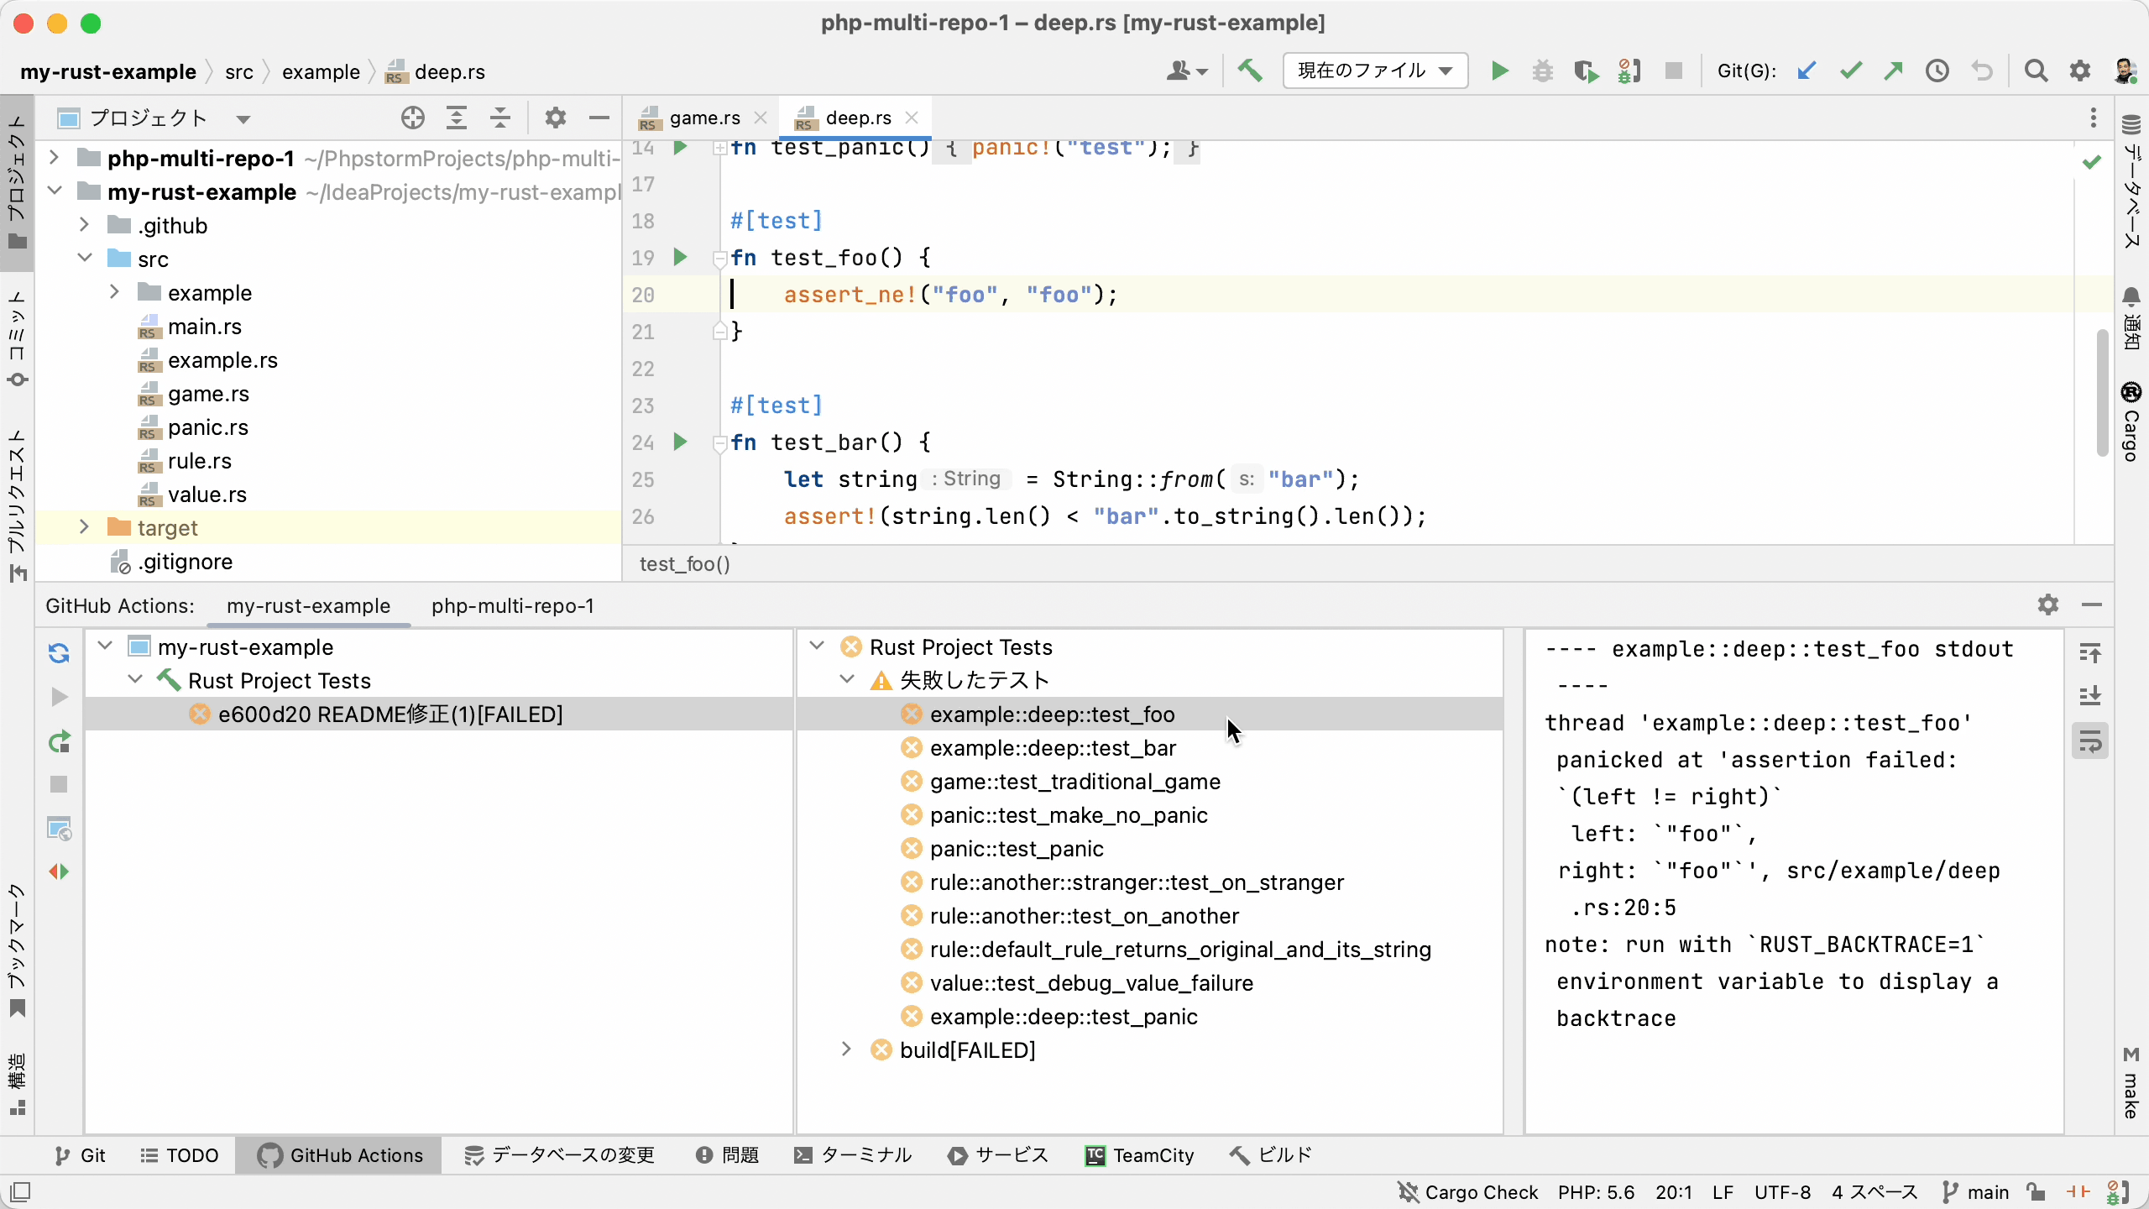Collapse the 失敗したテスト node

click(x=846, y=679)
